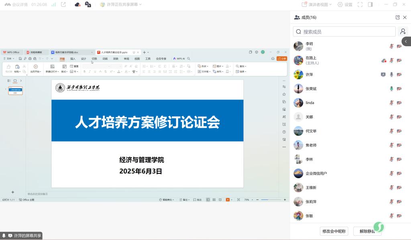Screen dimensions: 411x240
Task: Open the 设置 gear settings
Action: pyautogui.click(x=345, y=4)
